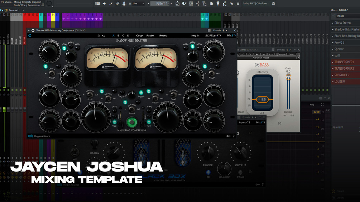Expand the spiff slot menu
Image resolution: width=360 pixels, height=202 pixels.
333,56
